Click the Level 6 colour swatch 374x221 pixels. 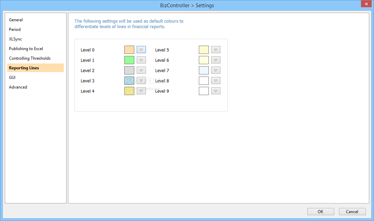(x=204, y=60)
